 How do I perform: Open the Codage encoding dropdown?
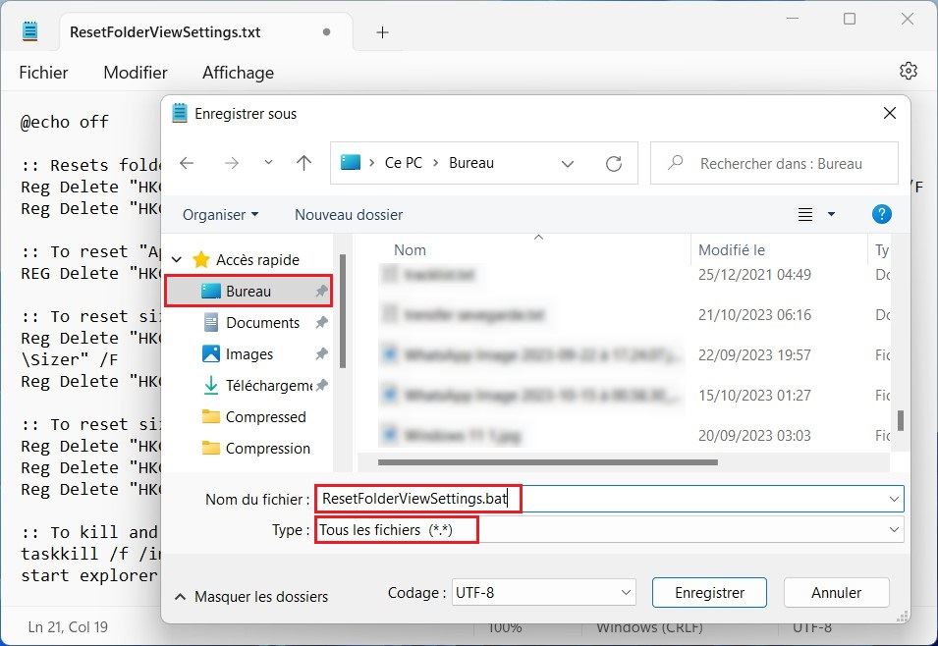[543, 592]
